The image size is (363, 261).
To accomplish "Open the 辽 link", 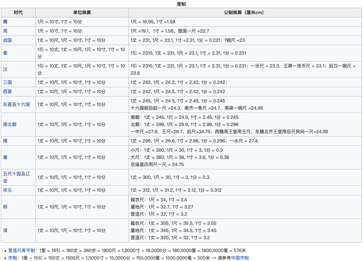I will click(28, 174).
